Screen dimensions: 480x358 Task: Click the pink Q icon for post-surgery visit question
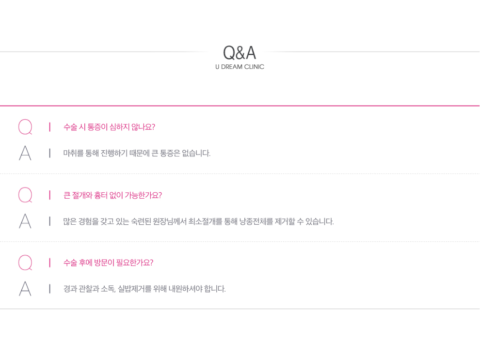(x=25, y=263)
